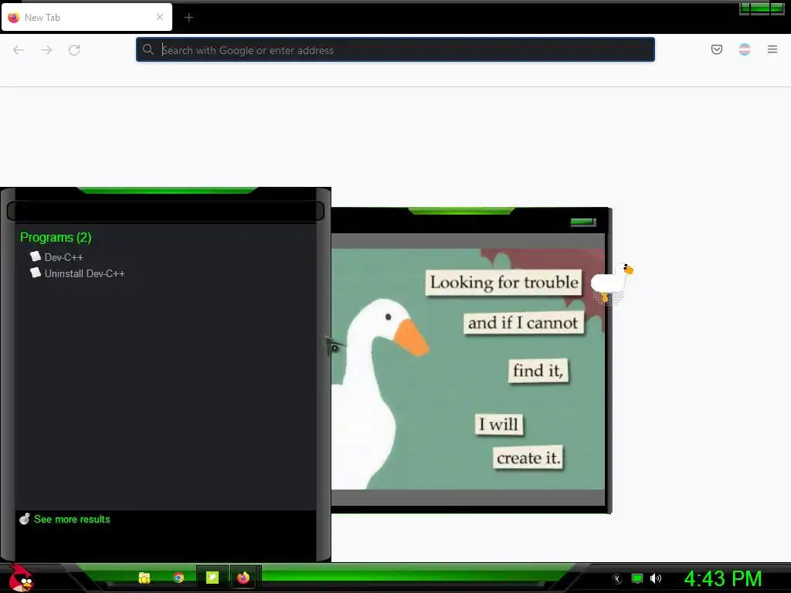Open the green monitor tray icon
This screenshot has width=791, height=593.
(637, 578)
